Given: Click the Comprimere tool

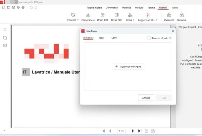Looking at the screenshot, I should pyautogui.click(x=88, y=17).
